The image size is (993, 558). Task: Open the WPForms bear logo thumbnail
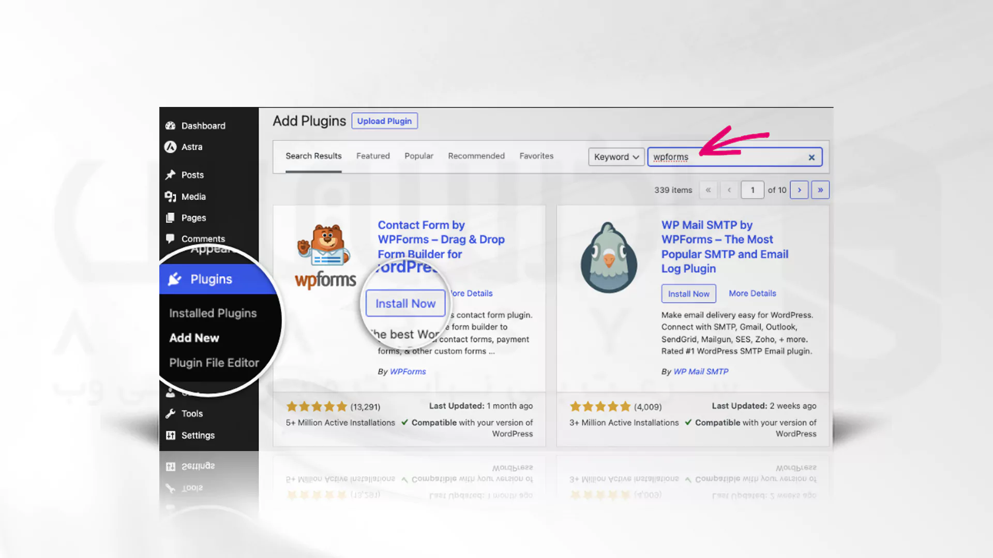pyautogui.click(x=326, y=256)
